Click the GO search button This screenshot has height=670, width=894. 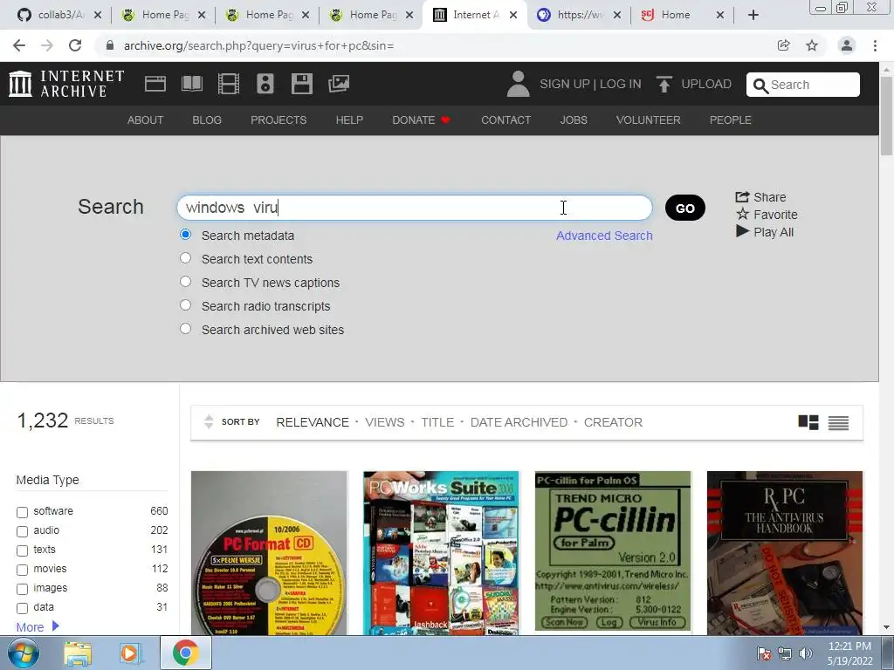(x=684, y=208)
